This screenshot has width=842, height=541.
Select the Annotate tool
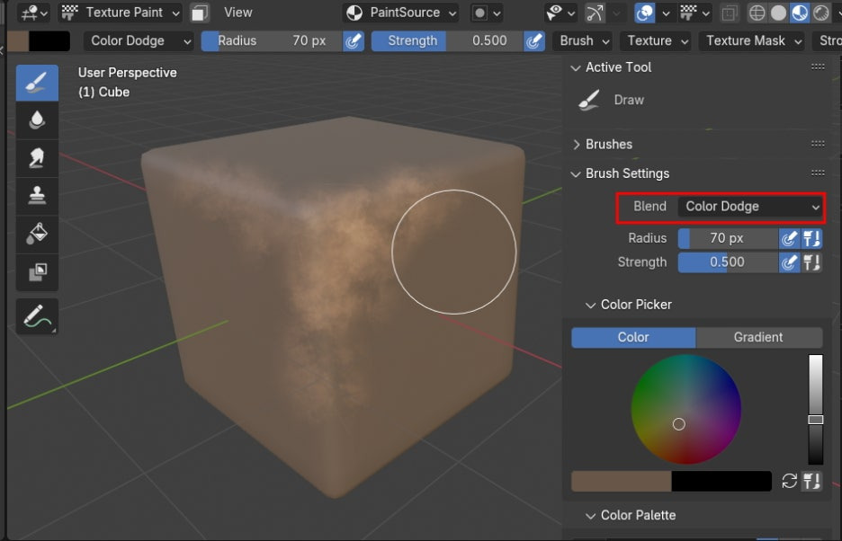(37, 316)
